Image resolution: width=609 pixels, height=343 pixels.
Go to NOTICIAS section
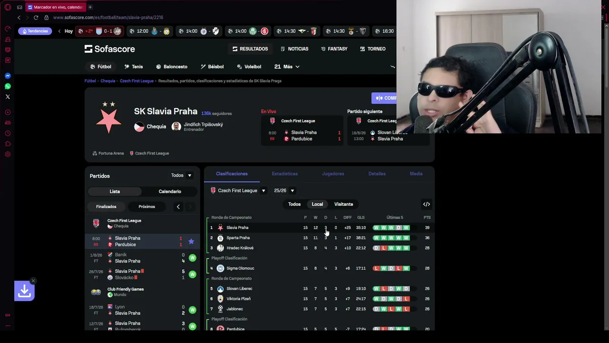[x=295, y=49]
